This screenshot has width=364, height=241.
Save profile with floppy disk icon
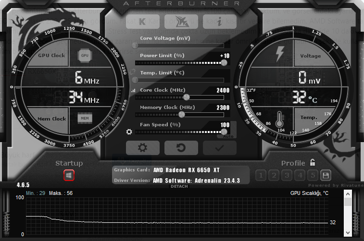pyautogui.click(x=326, y=175)
